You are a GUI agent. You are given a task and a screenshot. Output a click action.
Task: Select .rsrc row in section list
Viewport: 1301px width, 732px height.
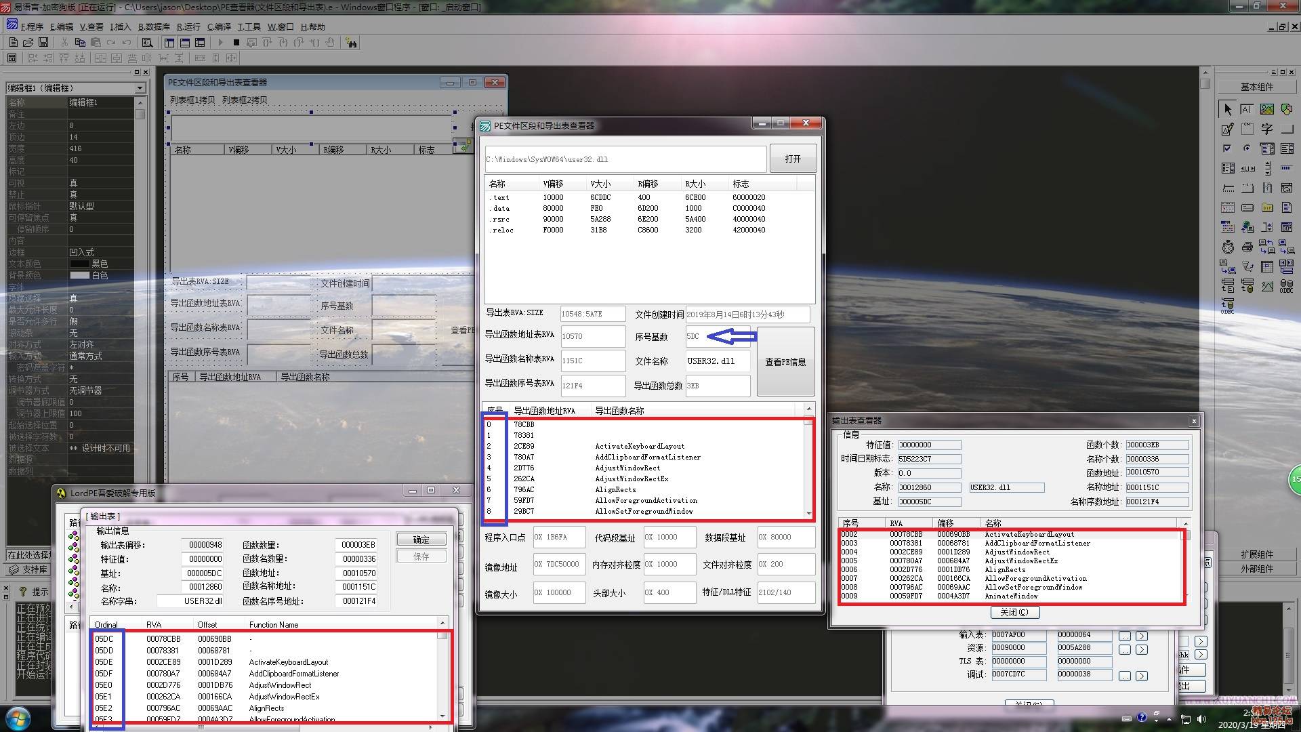point(649,219)
